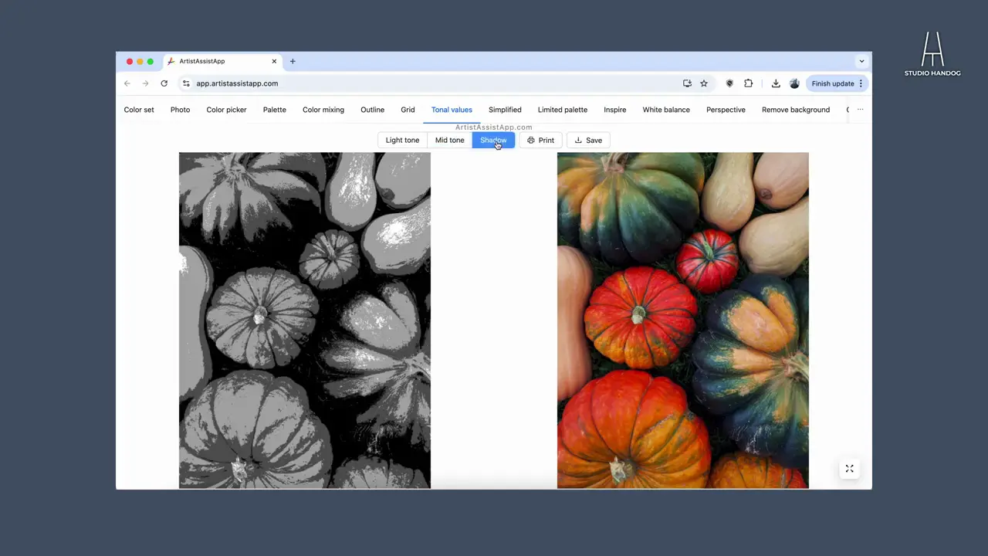
Task: Open a new browser tab
Action: click(293, 61)
